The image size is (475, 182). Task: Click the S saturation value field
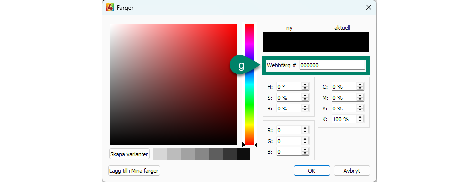(289, 98)
